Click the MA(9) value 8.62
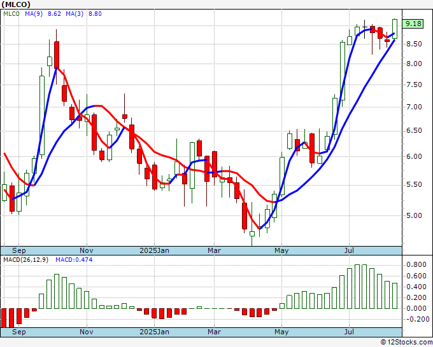Image resolution: width=433 pixels, height=347 pixels. point(54,14)
